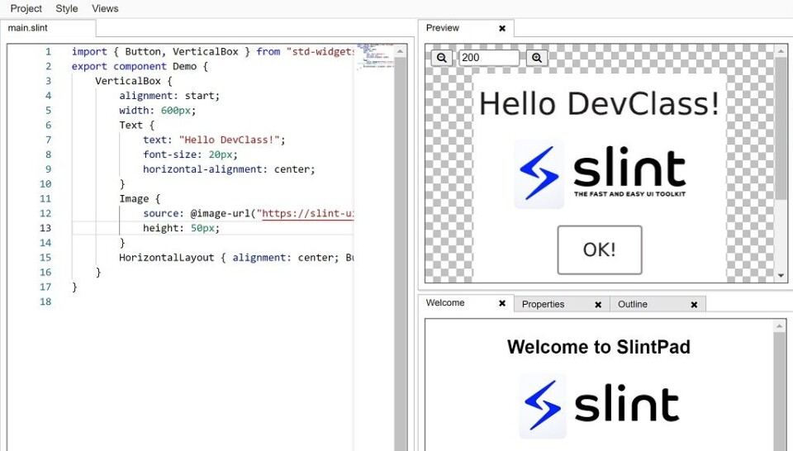
Task: Open the Style menu
Action: point(67,8)
